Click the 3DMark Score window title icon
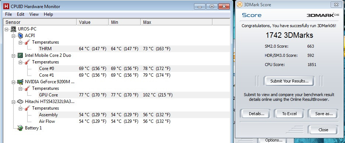Image resolution: width=345 pixels, height=143 pixels. click(240, 5)
